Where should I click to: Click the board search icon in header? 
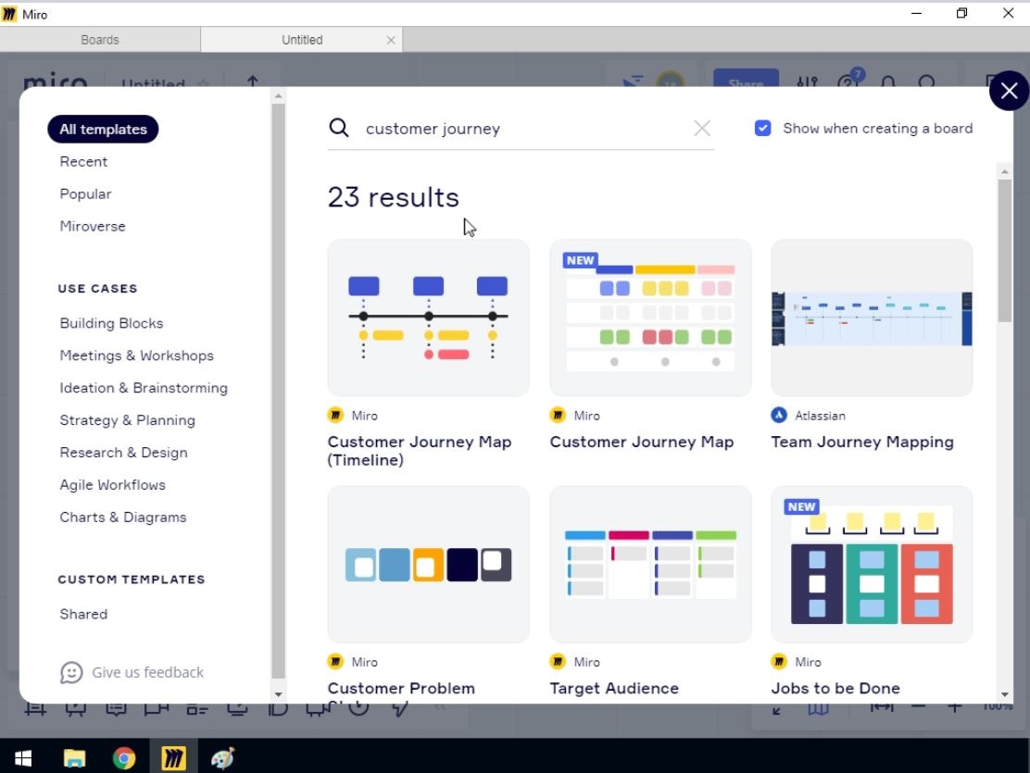(x=927, y=81)
